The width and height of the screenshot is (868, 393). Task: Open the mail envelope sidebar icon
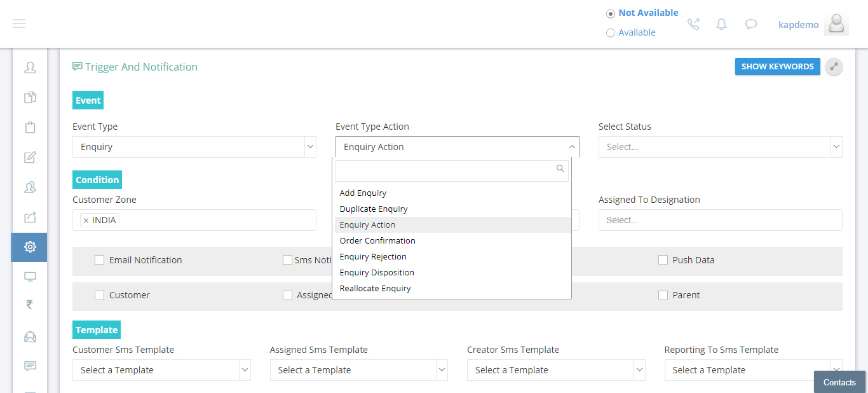[30, 336]
